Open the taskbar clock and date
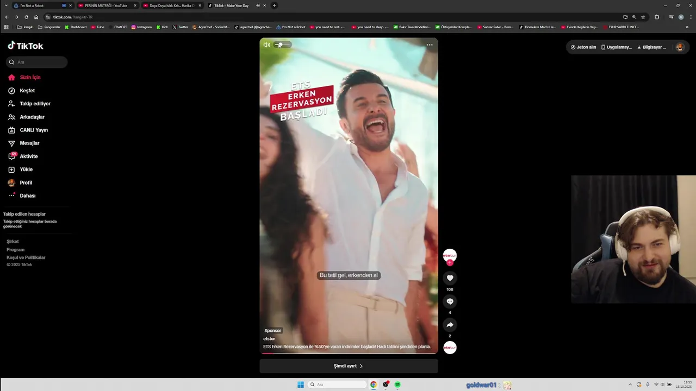The image size is (696, 391). (684, 384)
